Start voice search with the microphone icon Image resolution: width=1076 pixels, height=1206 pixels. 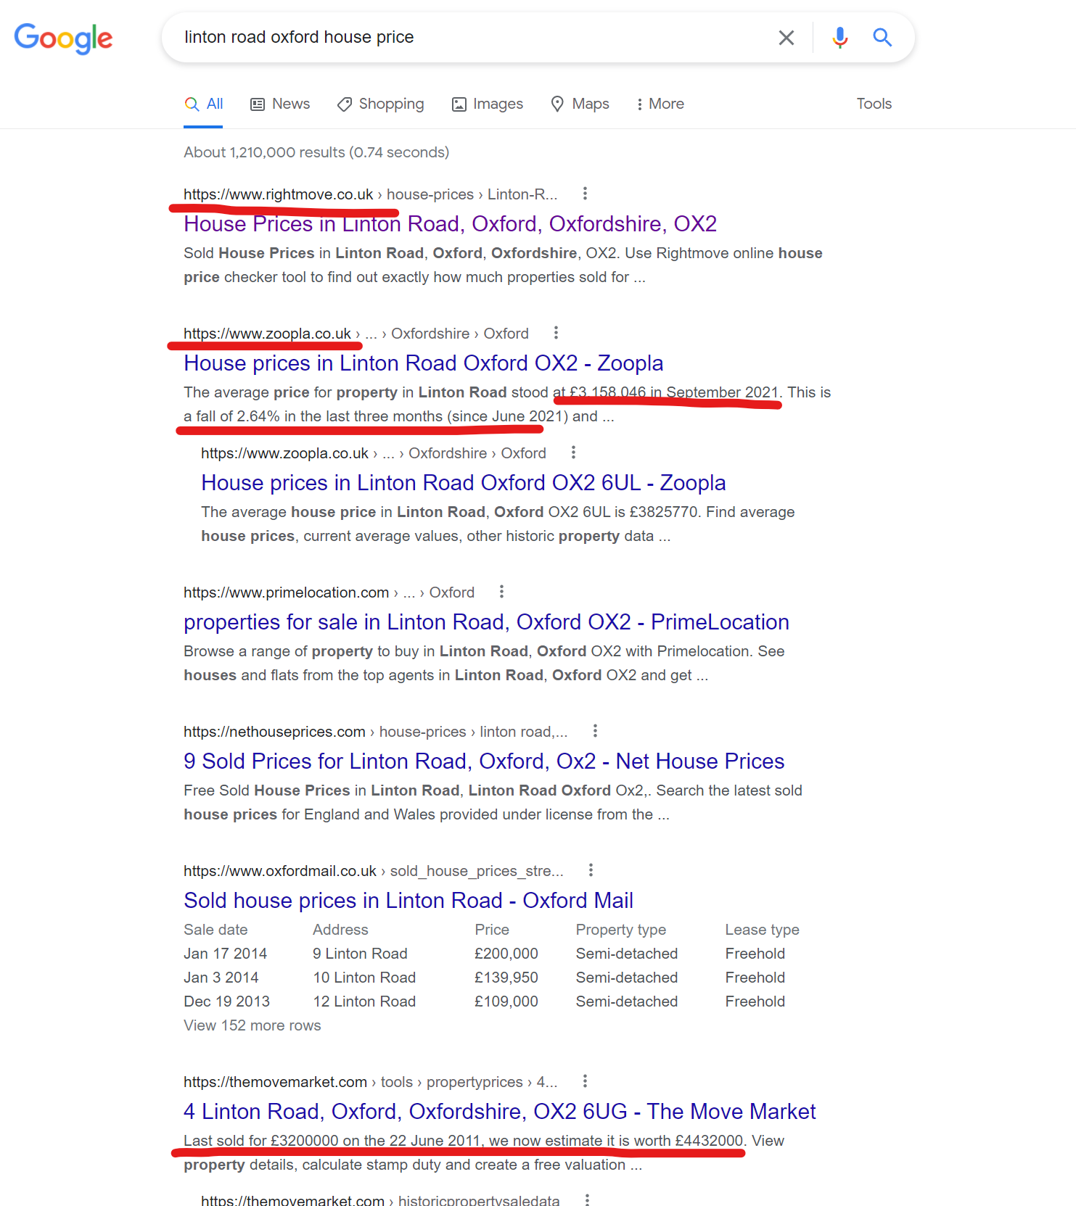click(x=840, y=38)
